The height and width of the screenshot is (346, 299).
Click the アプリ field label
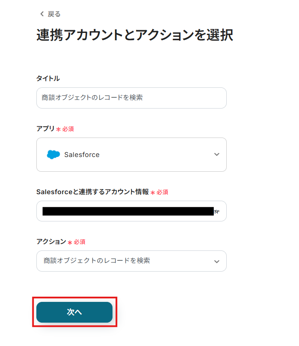tap(45, 129)
